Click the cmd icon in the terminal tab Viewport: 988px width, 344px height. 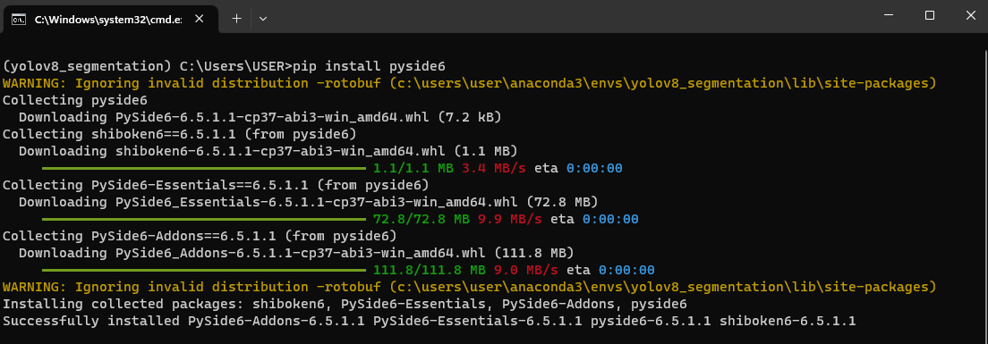[x=19, y=19]
